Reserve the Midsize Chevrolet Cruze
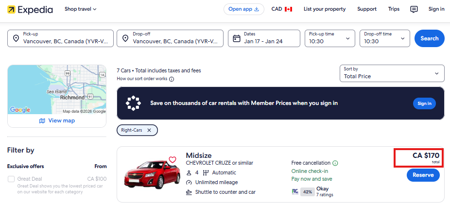This screenshot has height=205, width=450. click(x=423, y=175)
